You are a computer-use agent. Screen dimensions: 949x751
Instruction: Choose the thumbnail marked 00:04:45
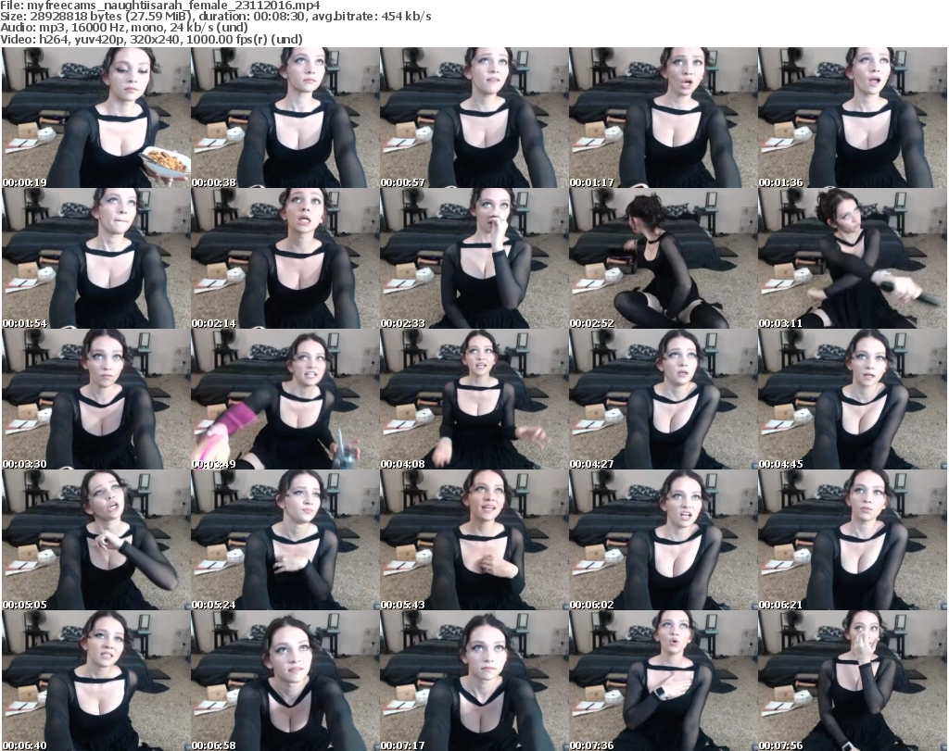tap(853, 399)
